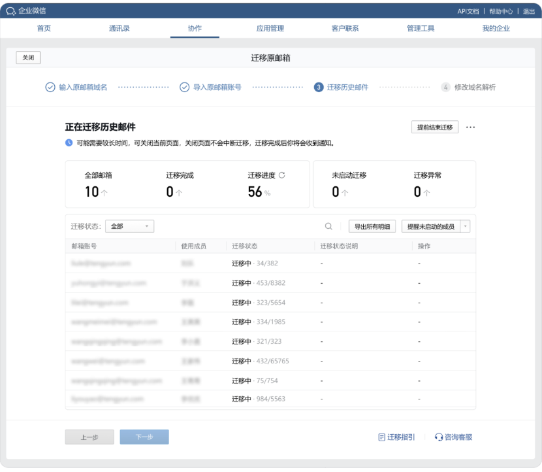
Task: Click the refresh icon beside 迁移进度
Action: click(x=282, y=175)
